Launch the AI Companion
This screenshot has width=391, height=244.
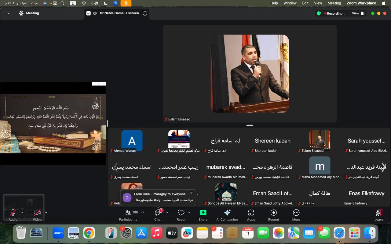[x=227, y=215]
